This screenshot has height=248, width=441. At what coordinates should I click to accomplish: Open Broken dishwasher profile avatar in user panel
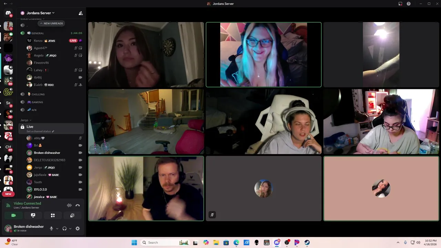pos(8,228)
